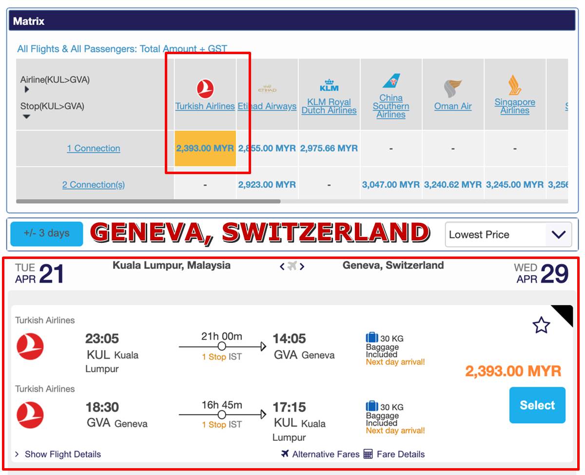Click the 18:30 departure time
The height and width of the screenshot is (475, 585).
102,407
